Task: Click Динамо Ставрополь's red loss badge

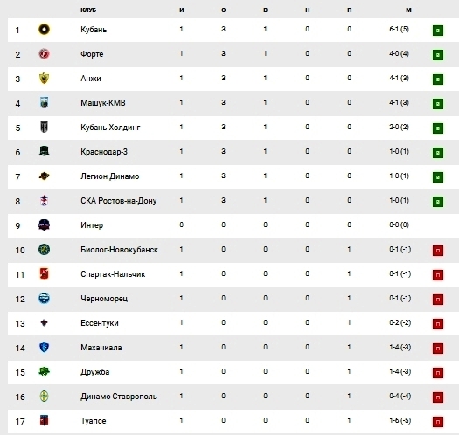Action: tap(438, 397)
